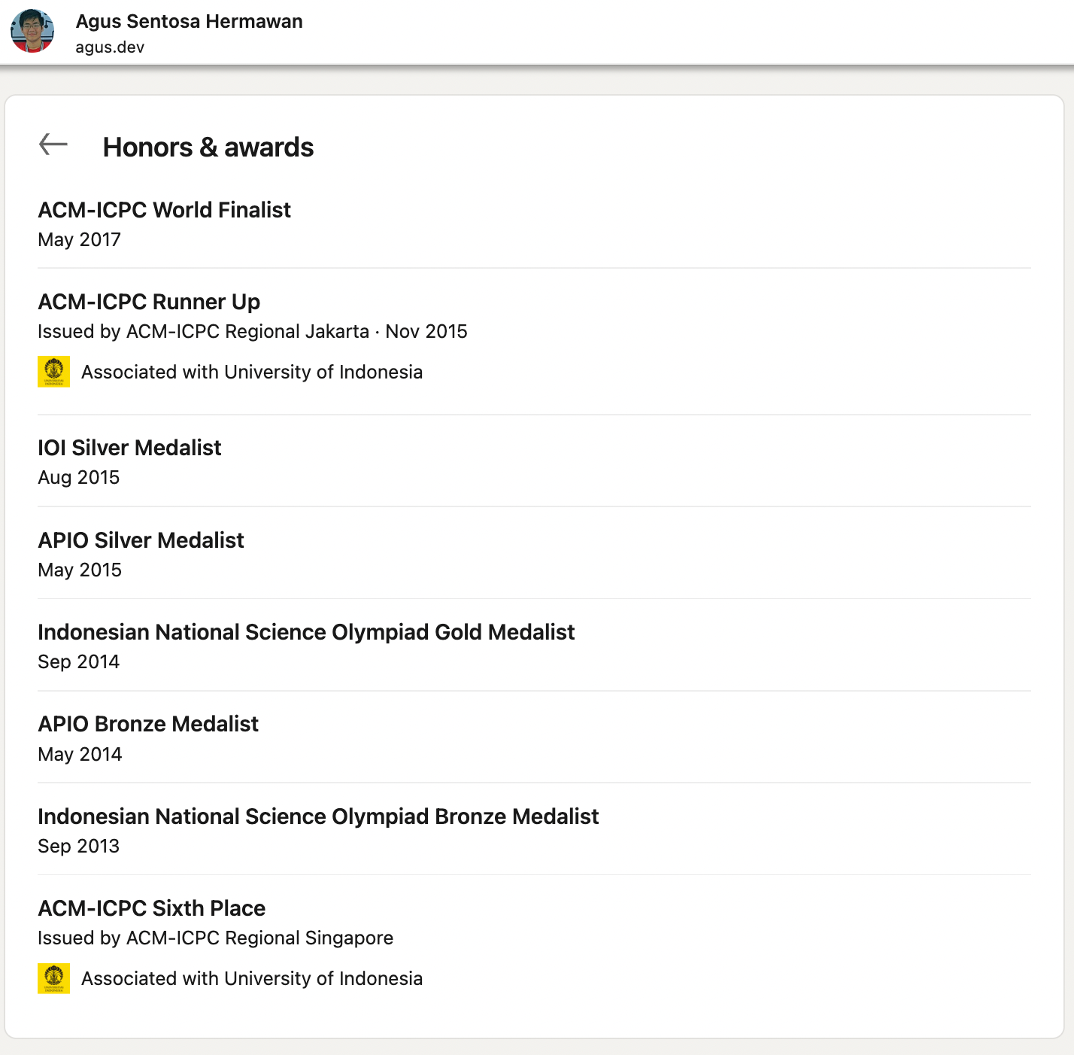The height and width of the screenshot is (1055, 1074).
Task: Click Issued by ACM-ICPC Regional Jakarta text
Action: coord(203,331)
